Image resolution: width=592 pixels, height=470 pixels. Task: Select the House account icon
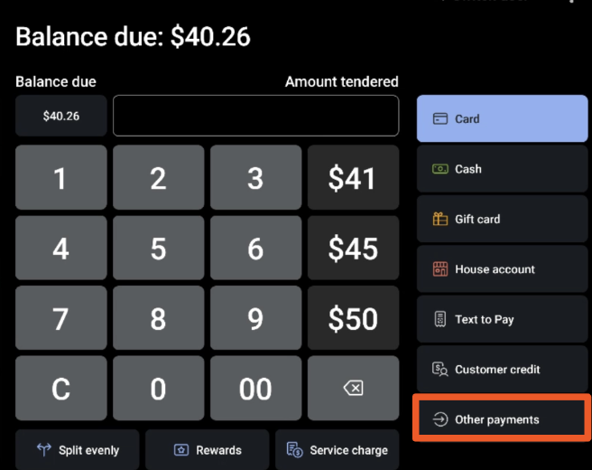pos(440,269)
